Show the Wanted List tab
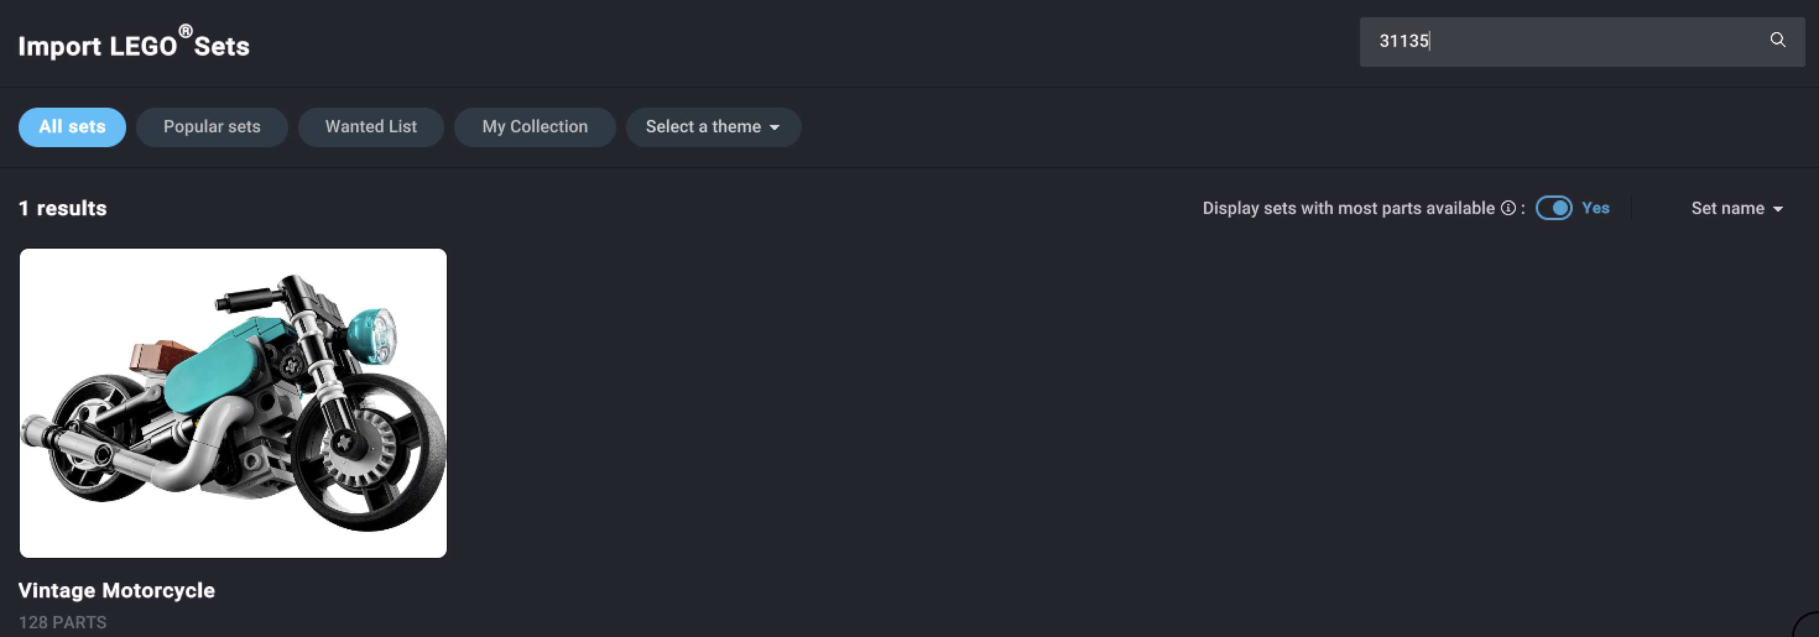 coord(371,127)
